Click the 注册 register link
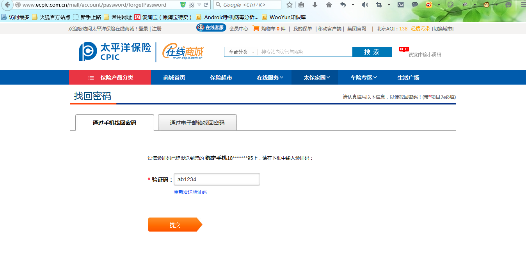 (x=156, y=29)
